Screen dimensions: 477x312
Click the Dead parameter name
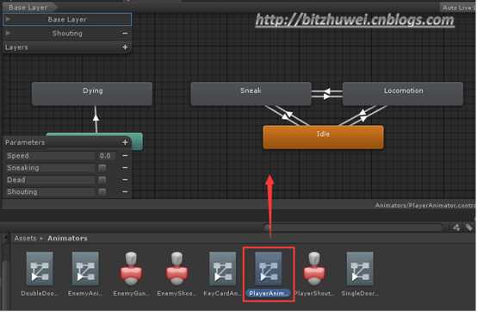coord(16,180)
